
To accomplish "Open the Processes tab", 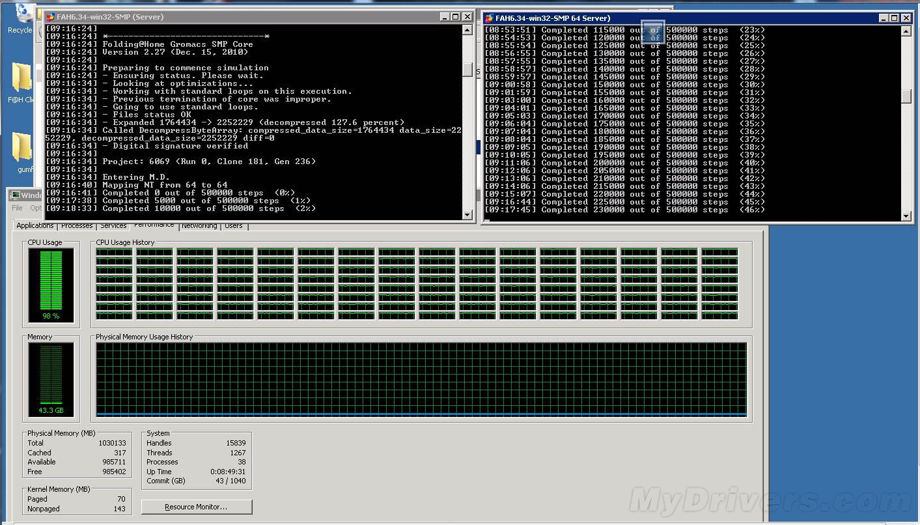I will pyautogui.click(x=77, y=226).
